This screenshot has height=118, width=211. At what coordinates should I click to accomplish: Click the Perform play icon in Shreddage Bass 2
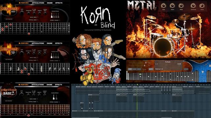(x=19, y=85)
